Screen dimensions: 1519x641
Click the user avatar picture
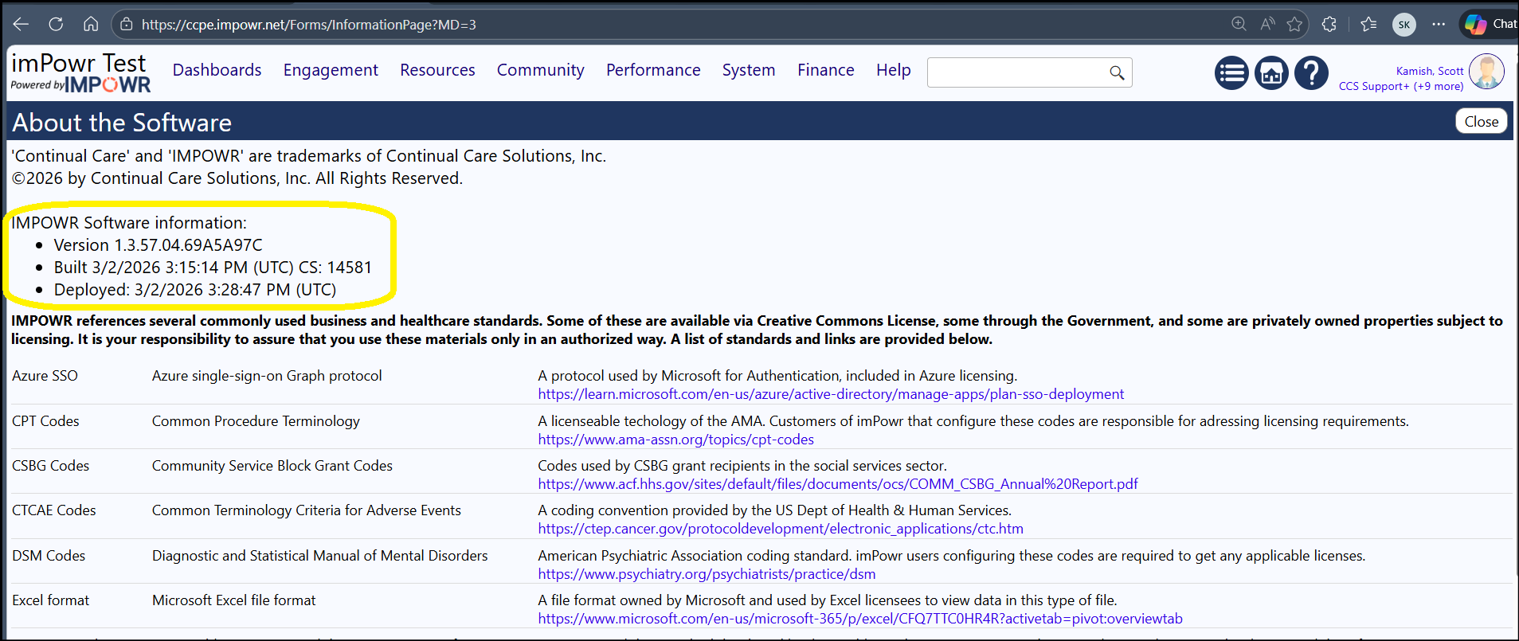(x=1486, y=72)
